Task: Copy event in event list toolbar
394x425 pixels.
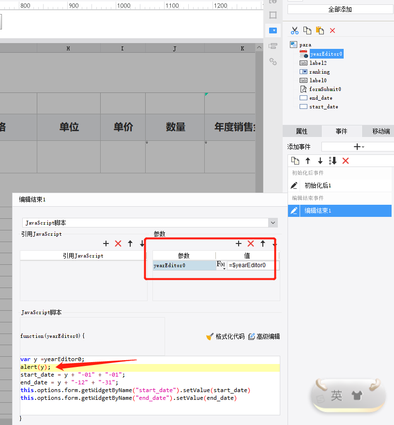Action: (x=295, y=161)
